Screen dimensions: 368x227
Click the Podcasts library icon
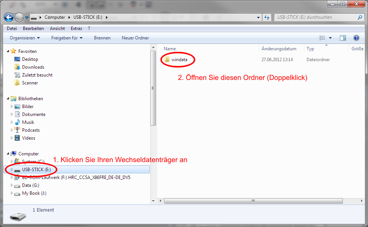point(17,130)
